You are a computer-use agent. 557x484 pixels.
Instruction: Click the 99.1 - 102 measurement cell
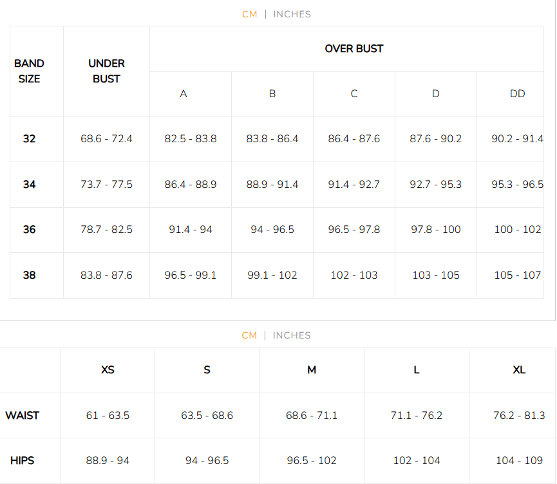coord(272,275)
